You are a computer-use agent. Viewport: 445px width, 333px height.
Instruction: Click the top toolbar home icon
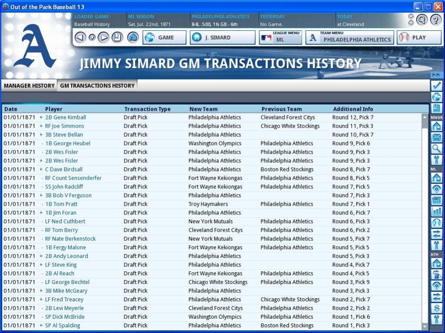[x=133, y=37]
